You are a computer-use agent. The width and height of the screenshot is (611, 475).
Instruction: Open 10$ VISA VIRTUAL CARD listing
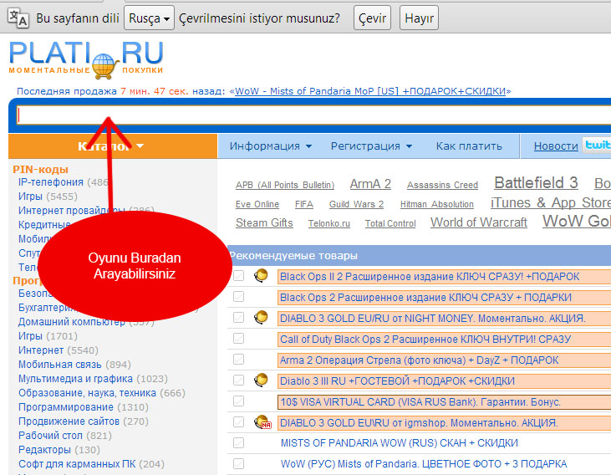tap(420, 401)
